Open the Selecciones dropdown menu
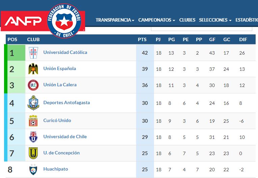This screenshot has height=178, width=258. (215, 20)
